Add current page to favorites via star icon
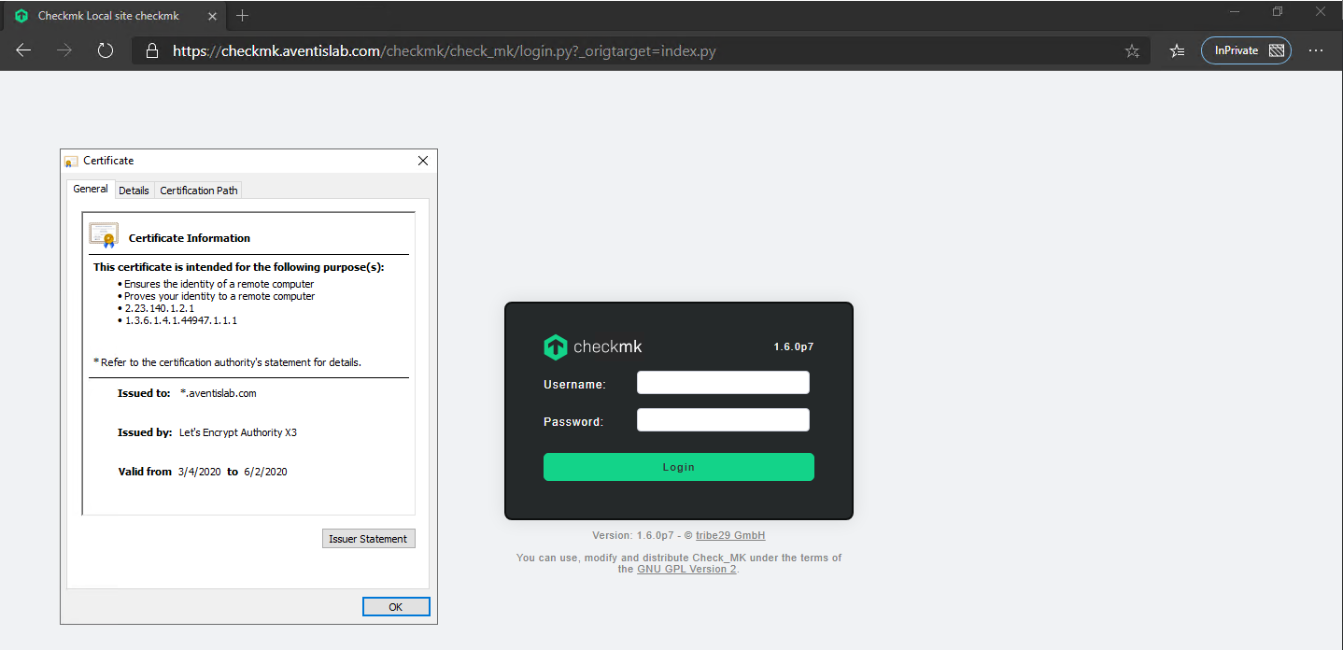Viewport: 1343px width, 650px height. (1132, 50)
